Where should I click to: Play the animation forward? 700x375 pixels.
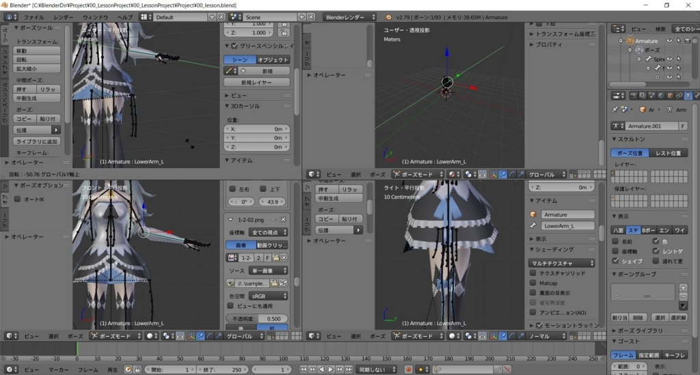click(331, 370)
